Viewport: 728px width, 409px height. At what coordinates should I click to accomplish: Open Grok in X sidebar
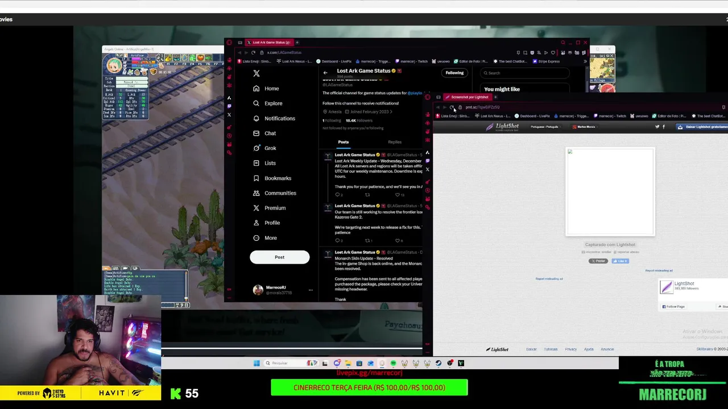click(264, 148)
